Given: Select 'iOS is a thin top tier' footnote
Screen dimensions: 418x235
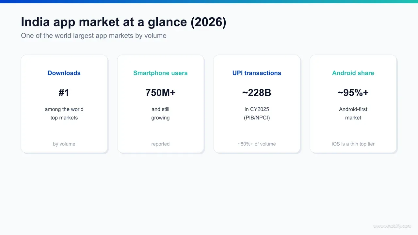Looking at the screenshot, I should click(353, 144).
